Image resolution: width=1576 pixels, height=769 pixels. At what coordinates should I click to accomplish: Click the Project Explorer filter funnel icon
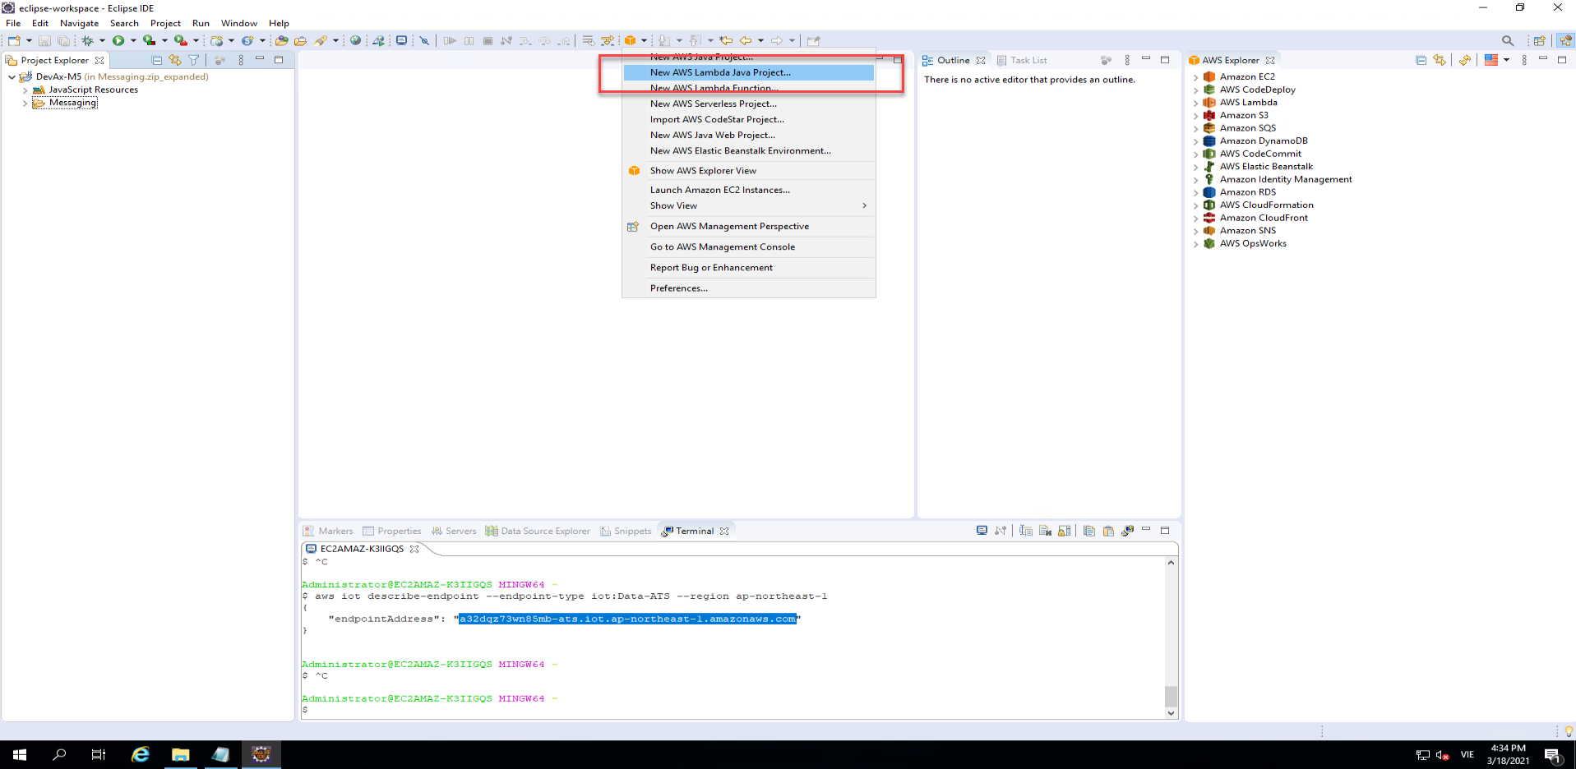click(194, 60)
